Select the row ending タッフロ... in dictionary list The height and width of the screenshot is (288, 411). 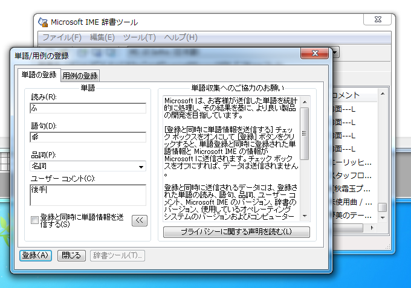click(x=352, y=176)
